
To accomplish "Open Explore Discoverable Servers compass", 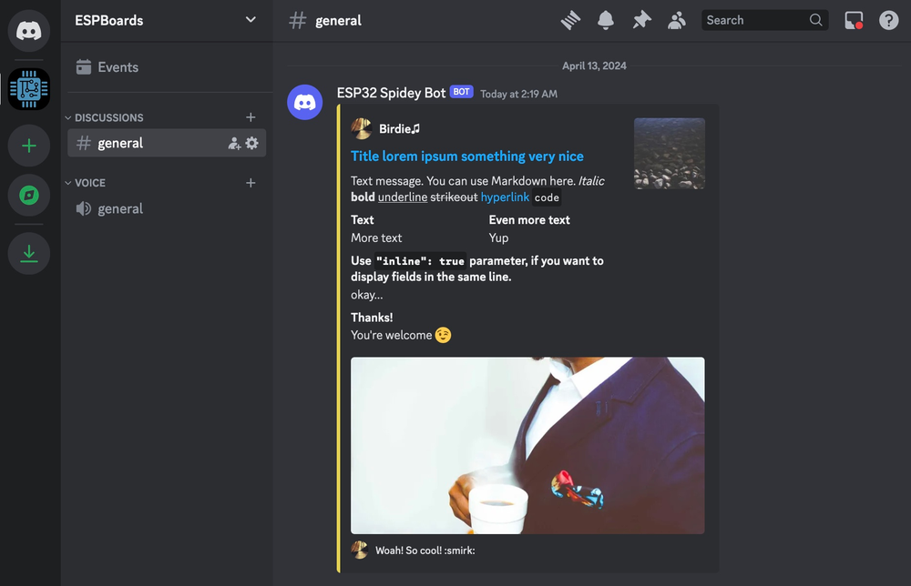I will coord(29,195).
